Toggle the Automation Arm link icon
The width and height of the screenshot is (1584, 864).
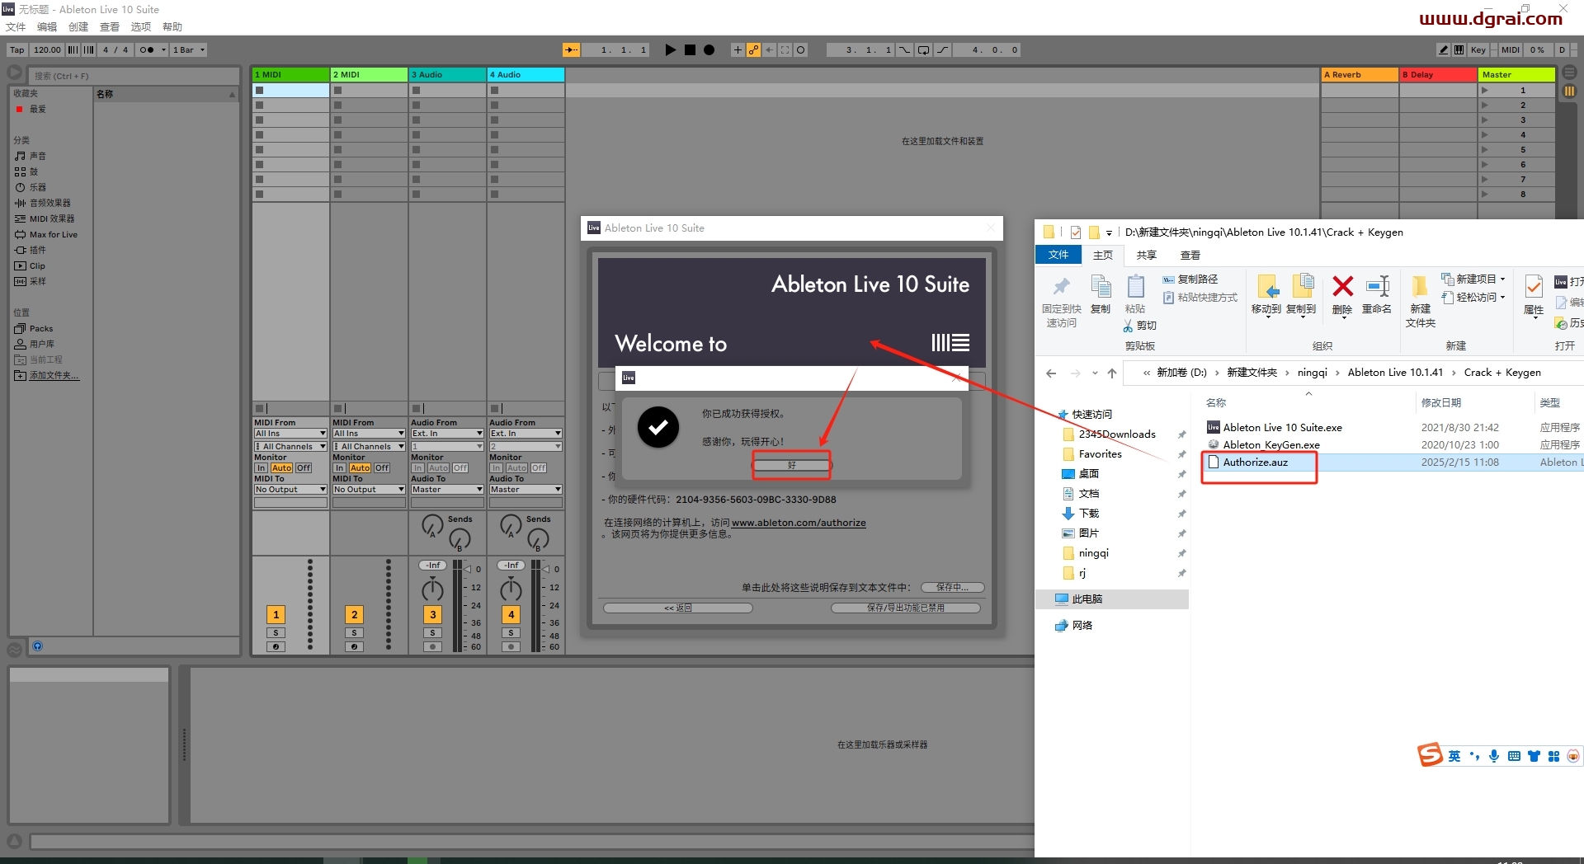pos(753,50)
